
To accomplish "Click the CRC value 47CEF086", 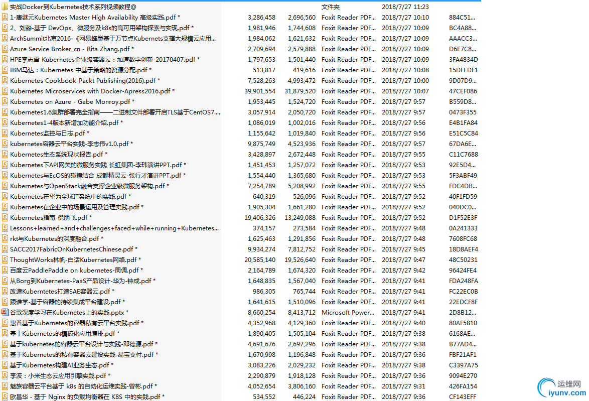I will pyautogui.click(x=463, y=91).
